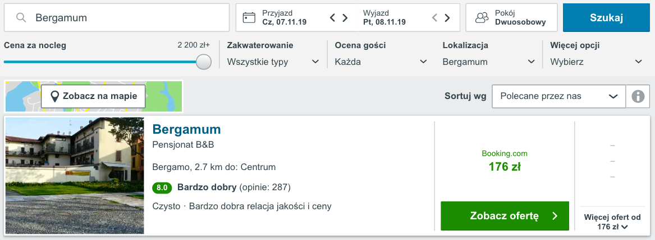The height and width of the screenshot is (240, 655).
Task: Open the check-in calendar icon
Action: tap(249, 17)
